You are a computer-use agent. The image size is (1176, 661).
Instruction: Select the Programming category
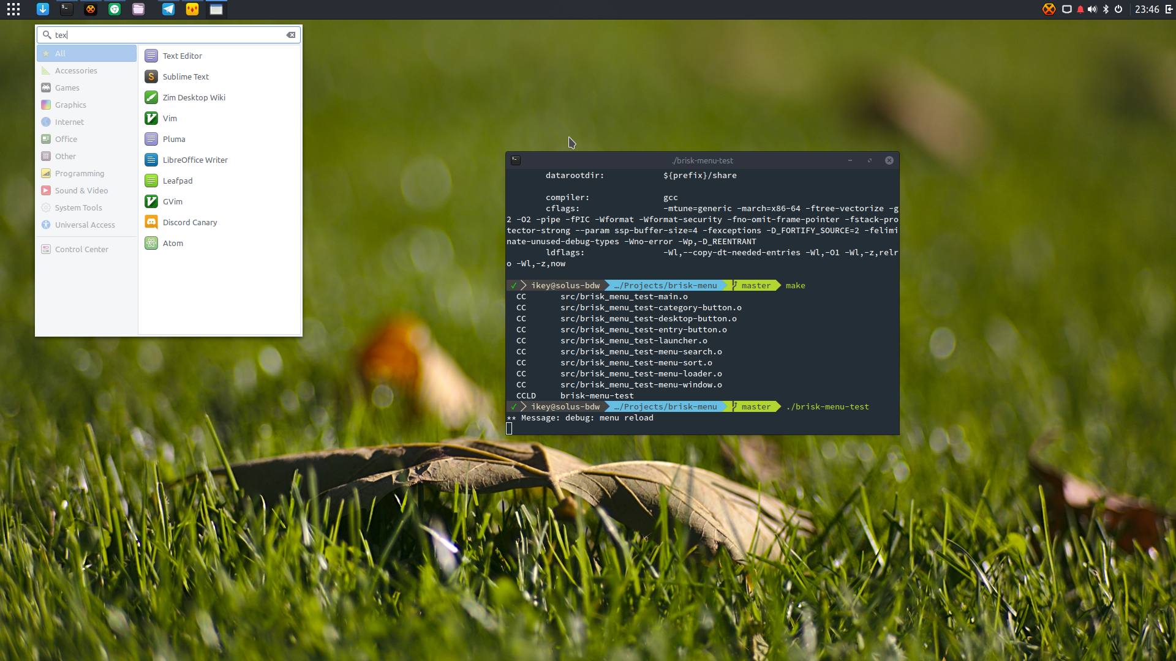86,173
